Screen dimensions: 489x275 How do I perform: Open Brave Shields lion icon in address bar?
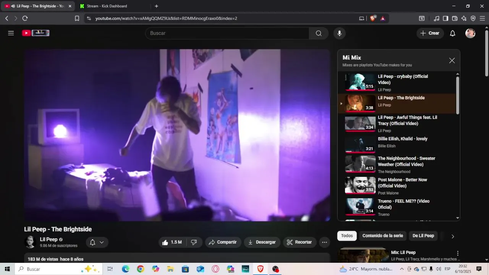373,18
